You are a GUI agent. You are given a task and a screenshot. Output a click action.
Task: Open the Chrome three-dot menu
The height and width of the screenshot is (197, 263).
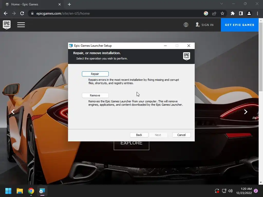point(257,13)
